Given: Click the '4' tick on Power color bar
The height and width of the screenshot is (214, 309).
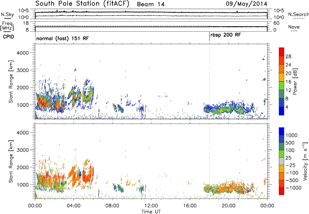Looking at the screenshot, I should coord(287,107).
